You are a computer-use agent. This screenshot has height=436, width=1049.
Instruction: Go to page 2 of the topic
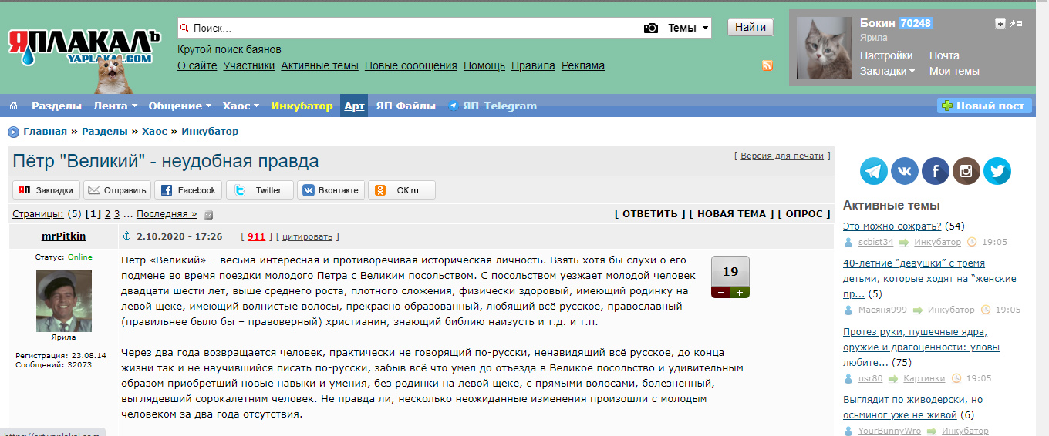coord(107,214)
